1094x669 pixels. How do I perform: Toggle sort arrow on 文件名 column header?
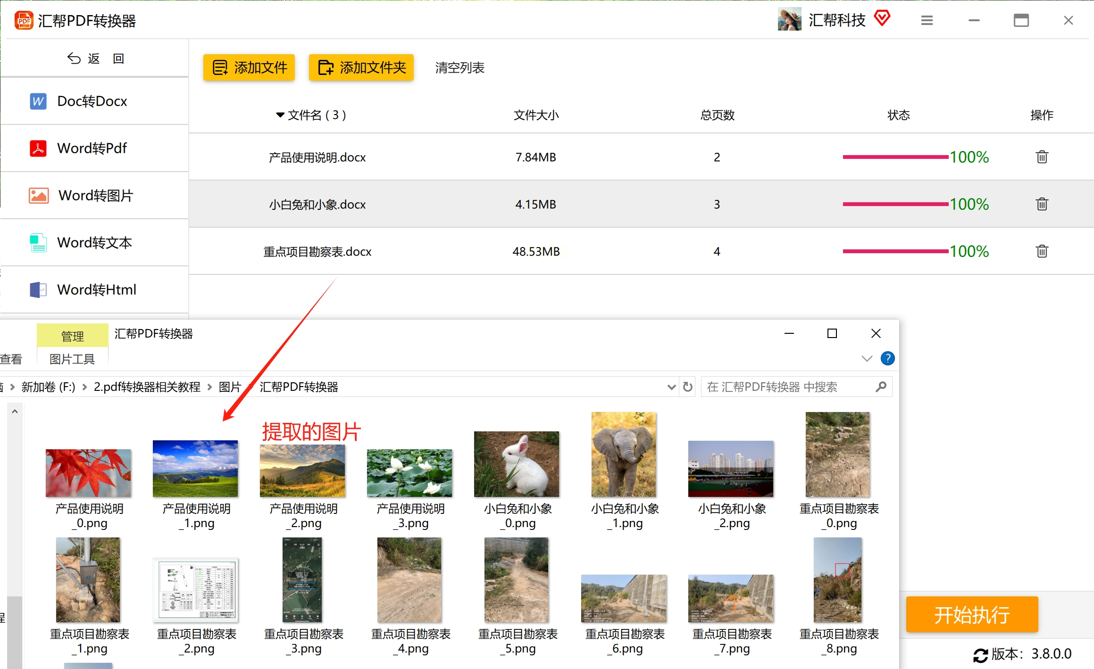pyautogui.click(x=280, y=115)
